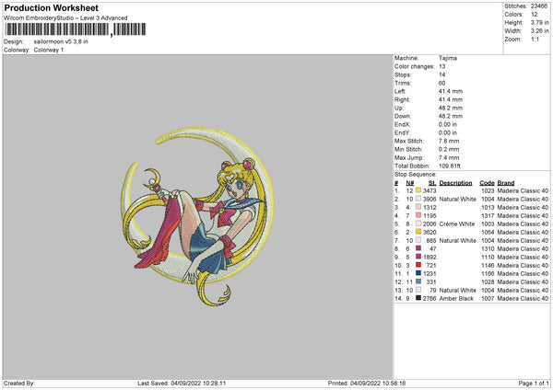This screenshot has height=390, width=553.
Task: Select the Height value 3.79 in
Action: (x=540, y=22)
